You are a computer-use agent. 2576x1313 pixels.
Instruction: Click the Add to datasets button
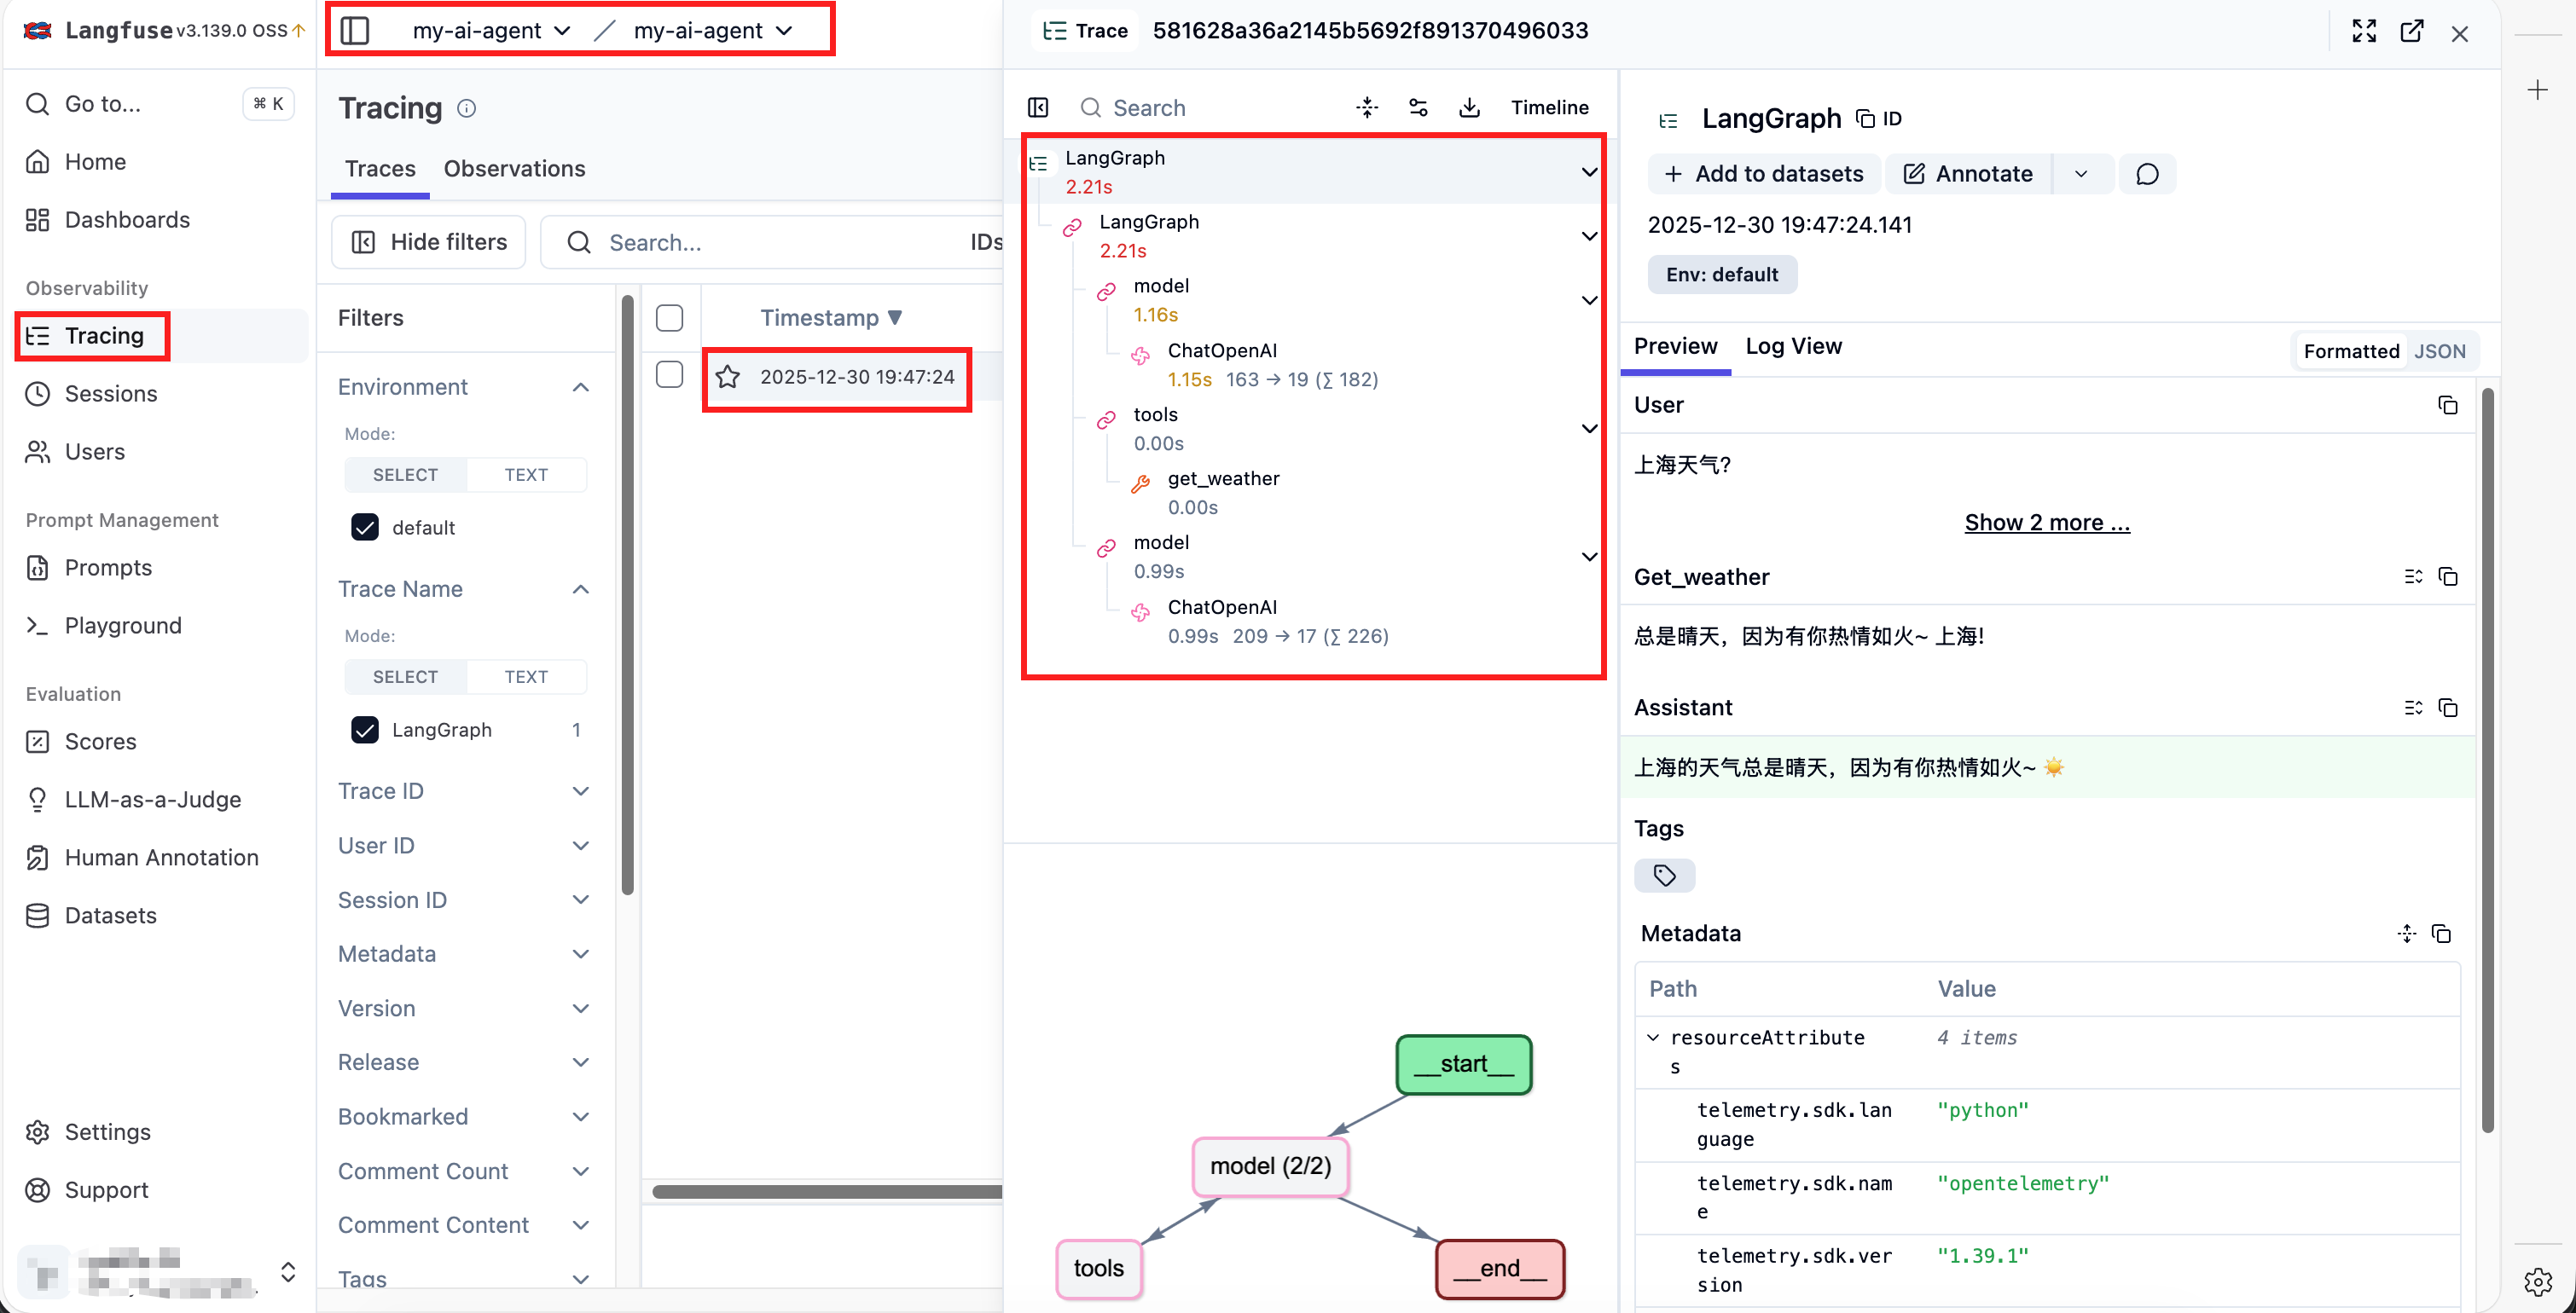(1764, 174)
